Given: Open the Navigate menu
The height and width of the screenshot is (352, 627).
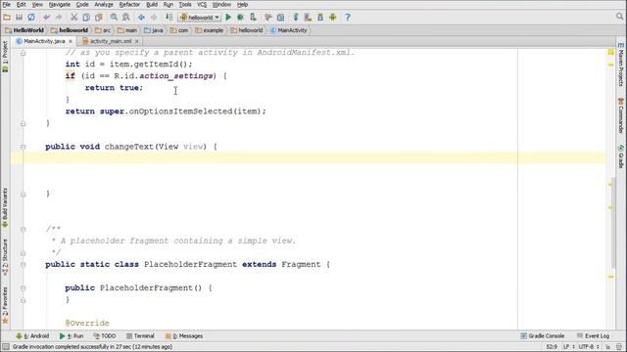Looking at the screenshot, I should [60, 4].
